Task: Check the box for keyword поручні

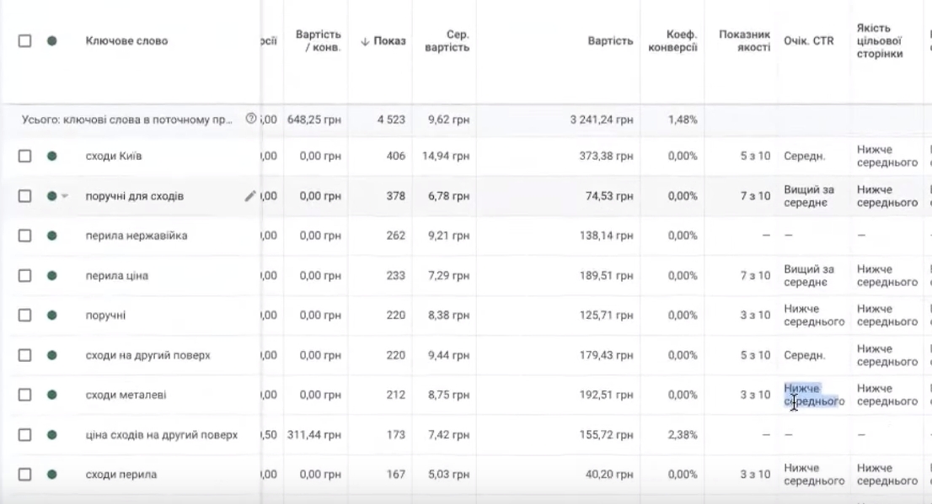Action: (x=25, y=316)
